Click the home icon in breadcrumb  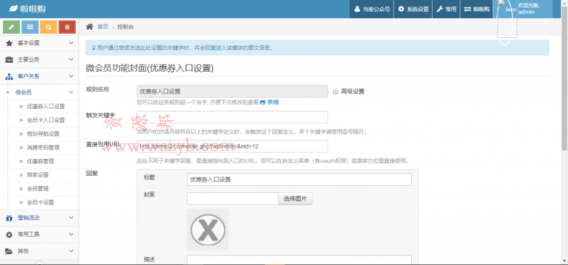tap(89, 27)
